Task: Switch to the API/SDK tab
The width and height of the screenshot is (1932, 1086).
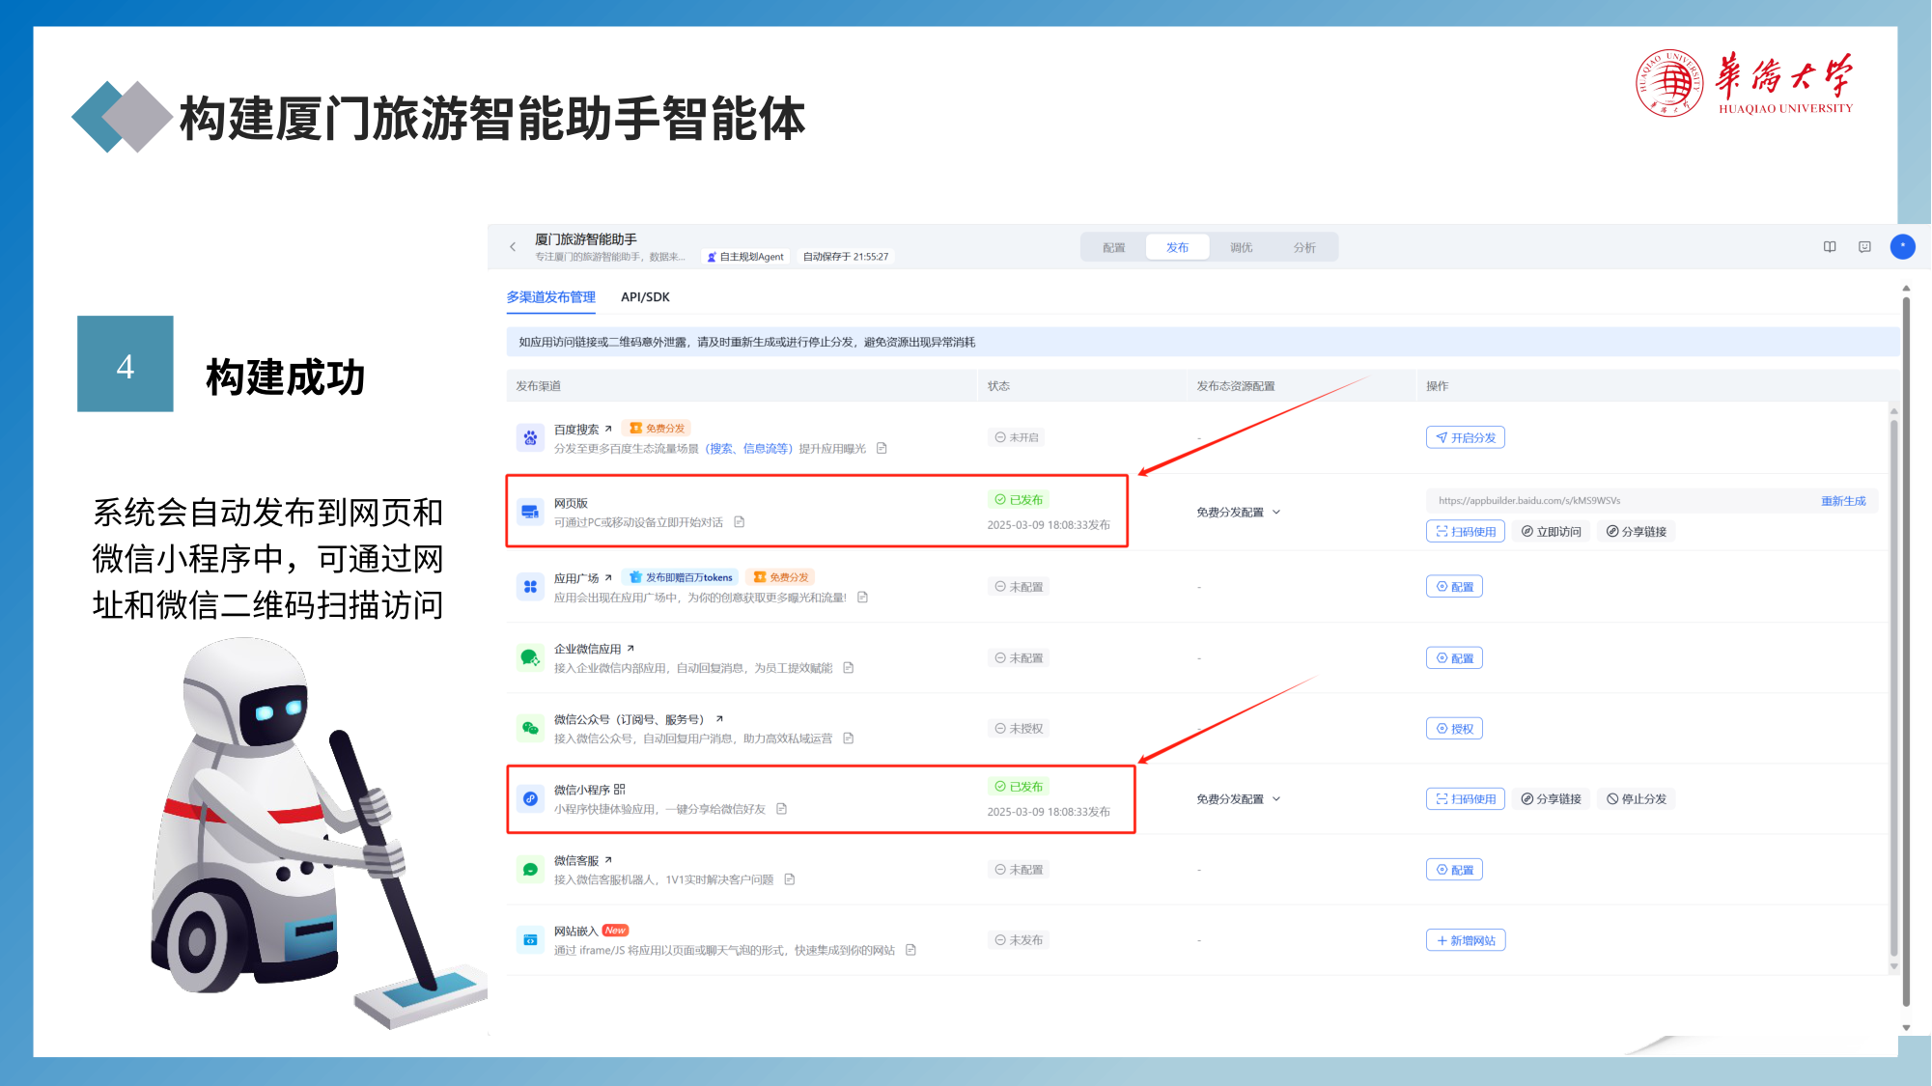Action: (645, 297)
